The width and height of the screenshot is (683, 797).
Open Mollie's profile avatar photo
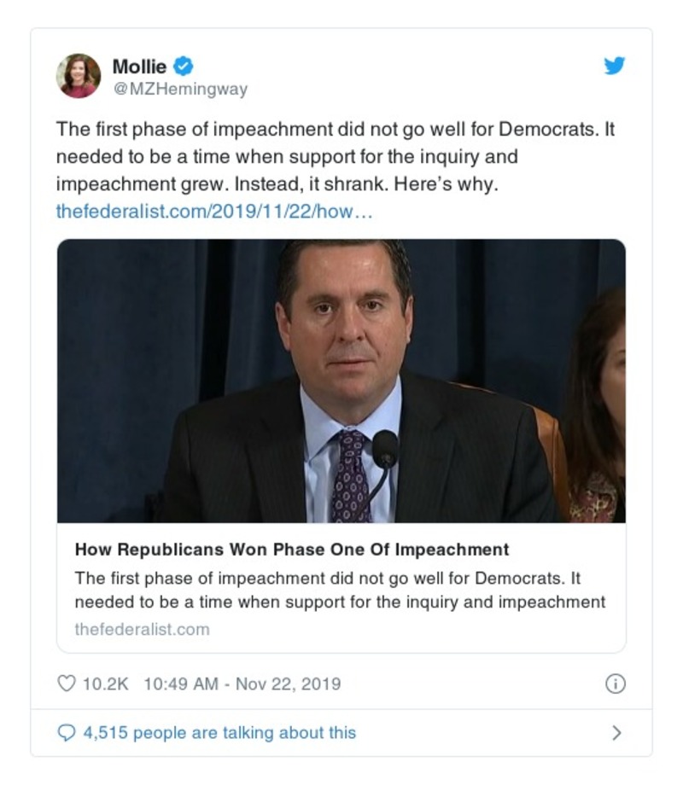click(79, 76)
